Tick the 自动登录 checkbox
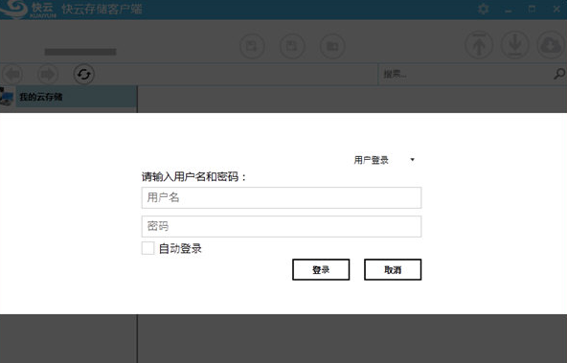 pos(147,248)
